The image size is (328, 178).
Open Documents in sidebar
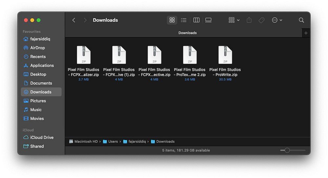tap(41, 83)
